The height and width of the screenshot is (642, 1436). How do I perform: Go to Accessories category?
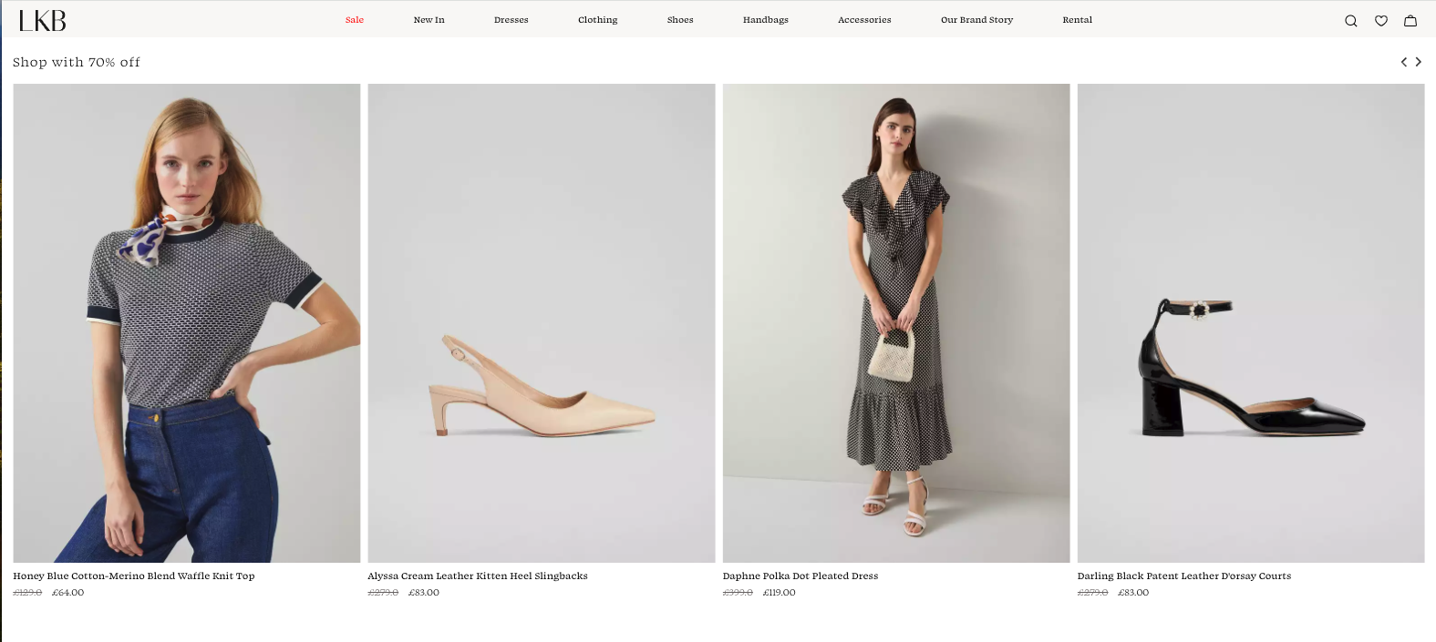864,20
